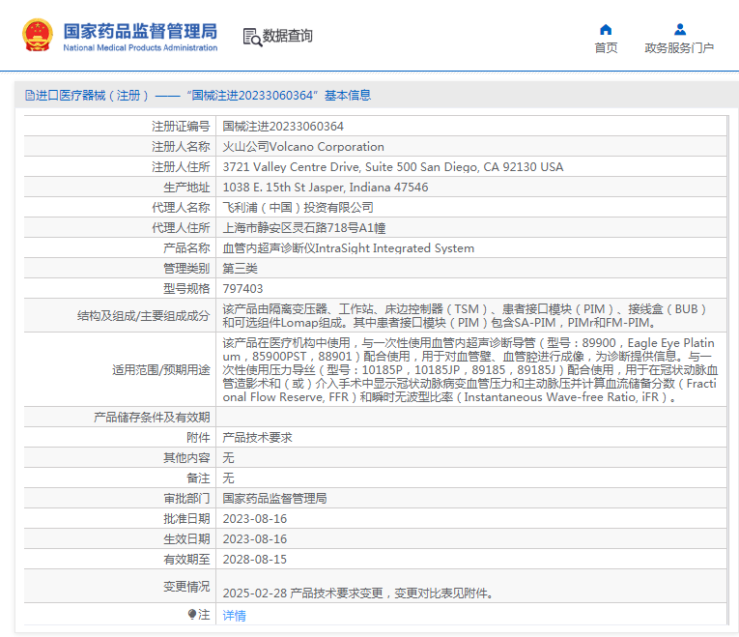This screenshot has width=739, height=637.
Task: Click National Medical Products Administration subtitle
Action: click(140, 47)
